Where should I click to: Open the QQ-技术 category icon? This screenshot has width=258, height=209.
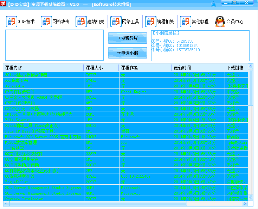point(12,21)
